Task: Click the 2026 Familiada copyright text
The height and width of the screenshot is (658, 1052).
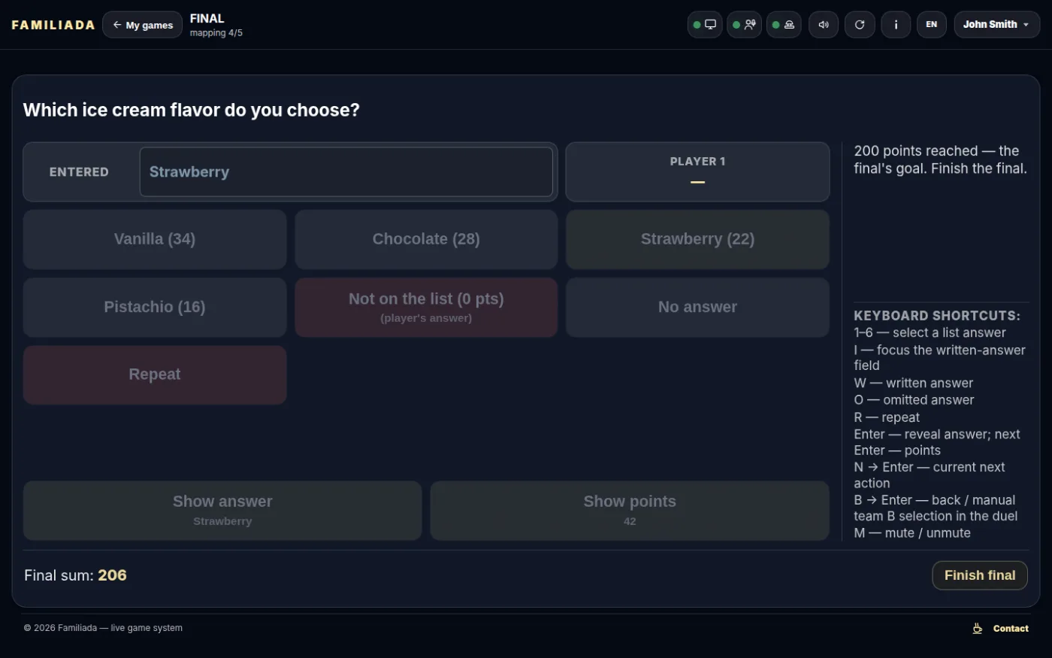Action: click(103, 628)
